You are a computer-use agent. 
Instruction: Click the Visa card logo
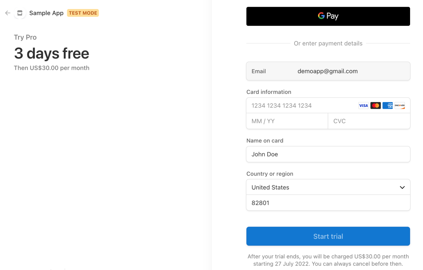pyautogui.click(x=363, y=105)
